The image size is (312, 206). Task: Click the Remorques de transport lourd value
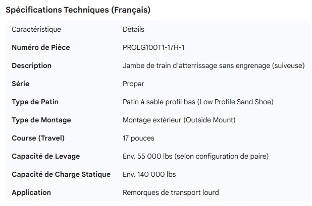171,192
